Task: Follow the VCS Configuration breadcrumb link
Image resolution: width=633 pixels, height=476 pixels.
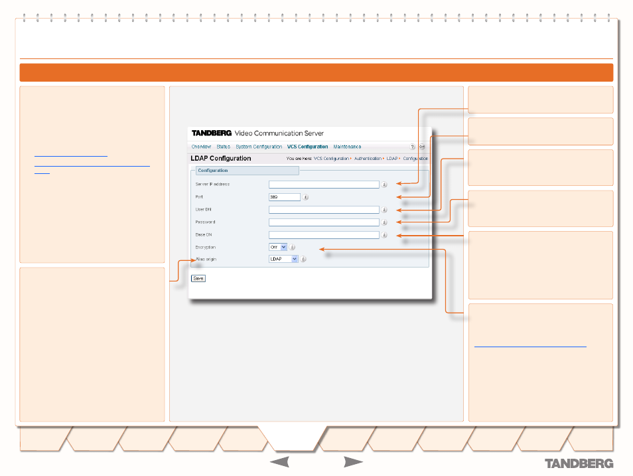Action: coord(332,159)
